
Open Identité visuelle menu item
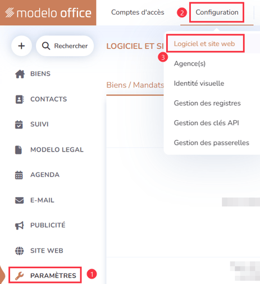point(199,83)
